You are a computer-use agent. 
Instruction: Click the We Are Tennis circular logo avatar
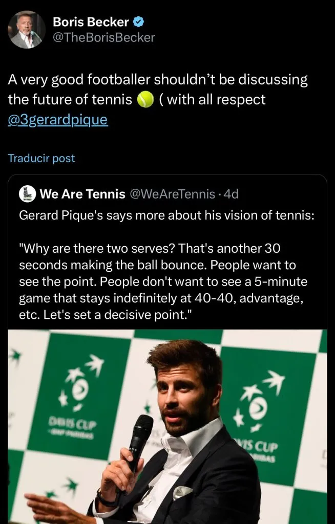(x=27, y=194)
